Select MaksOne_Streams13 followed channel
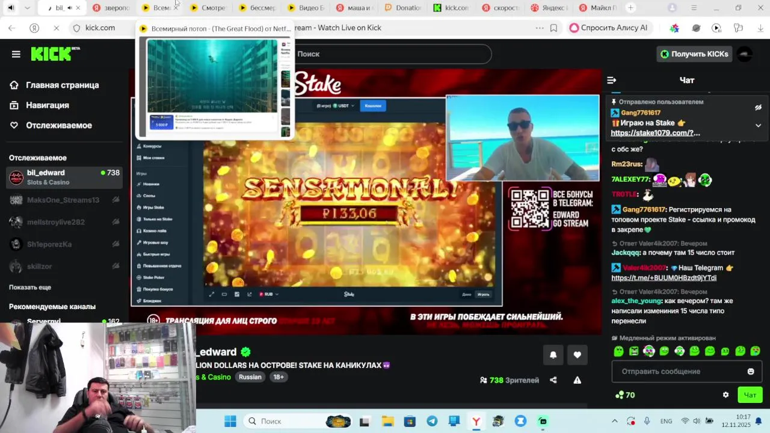The width and height of the screenshot is (770, 433). coord(64,200)
